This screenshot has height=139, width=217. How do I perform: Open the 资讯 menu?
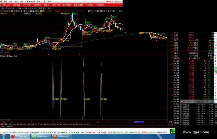point(38,1)
